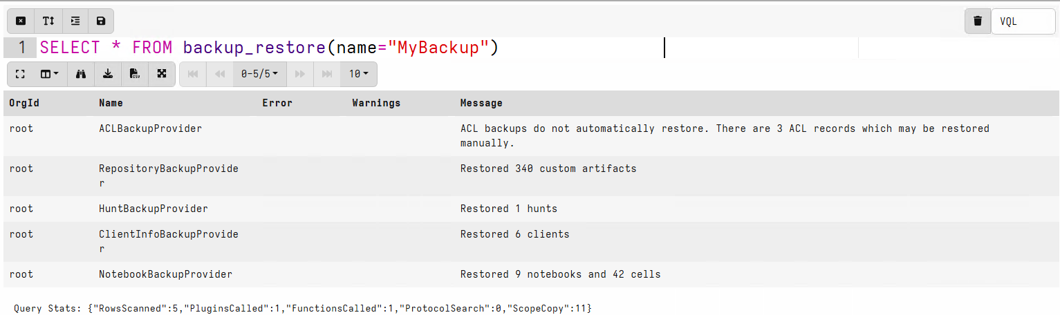The height and width of the screenshot is (315, 1060).
Task: Jump to the last page of results
Action: point(327,74)
